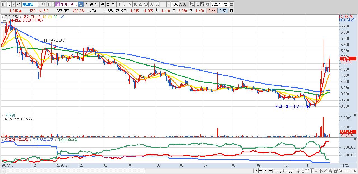Expand dropdown arrow beside speaker icon

[x=53, y=4]
